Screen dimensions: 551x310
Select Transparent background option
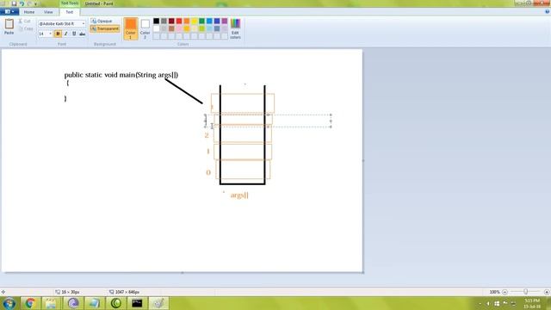pos(105,28)
